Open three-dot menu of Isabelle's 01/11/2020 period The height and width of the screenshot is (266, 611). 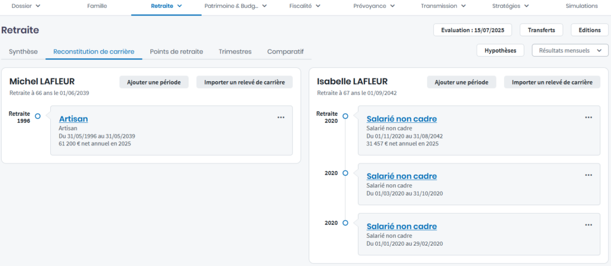[588, 117]
